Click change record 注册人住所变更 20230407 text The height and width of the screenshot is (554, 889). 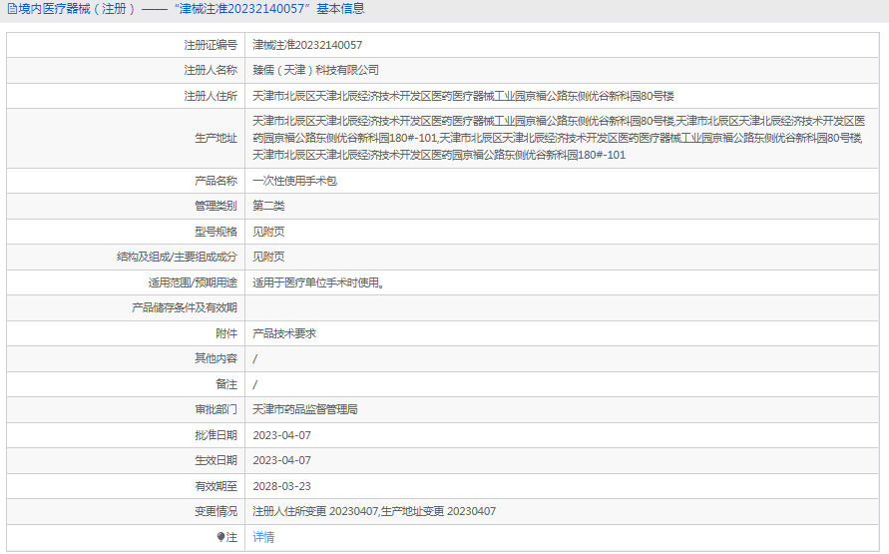click(315, 511)
